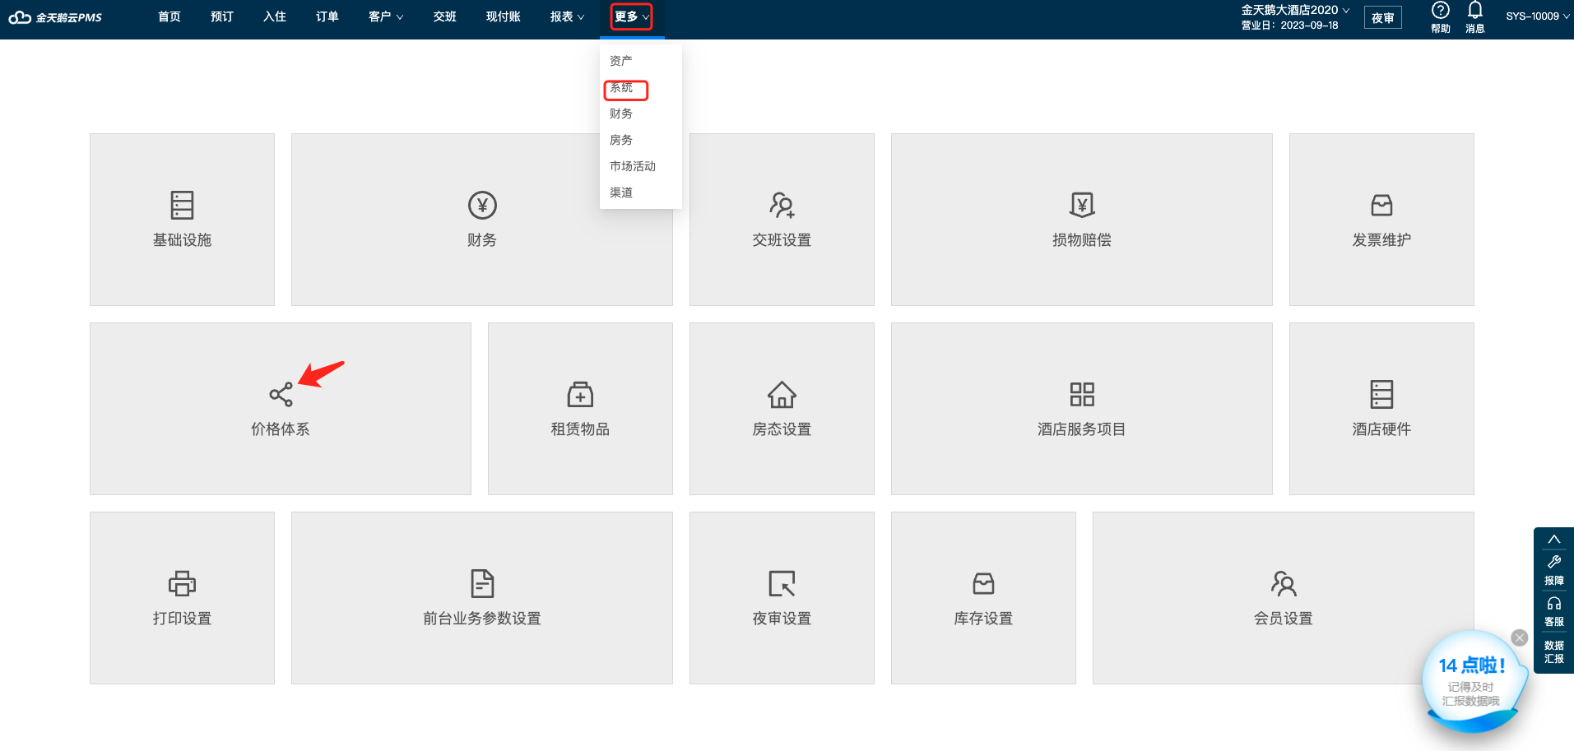Click the 夜审设置 label
1574x751 pixels.
point(782,619)
